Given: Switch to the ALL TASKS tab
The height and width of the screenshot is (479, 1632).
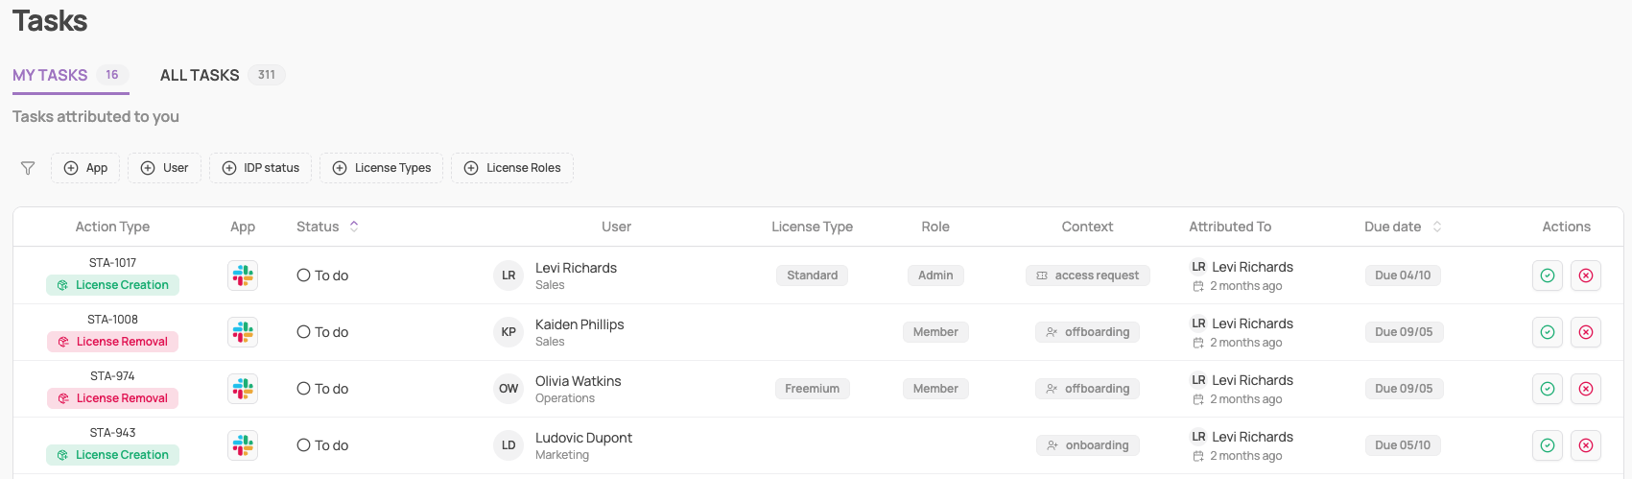Looking at the screenshot, I should [x=200, y=75].
